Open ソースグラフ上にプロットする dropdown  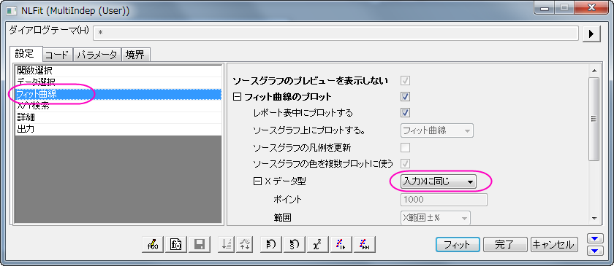[436, 130]
